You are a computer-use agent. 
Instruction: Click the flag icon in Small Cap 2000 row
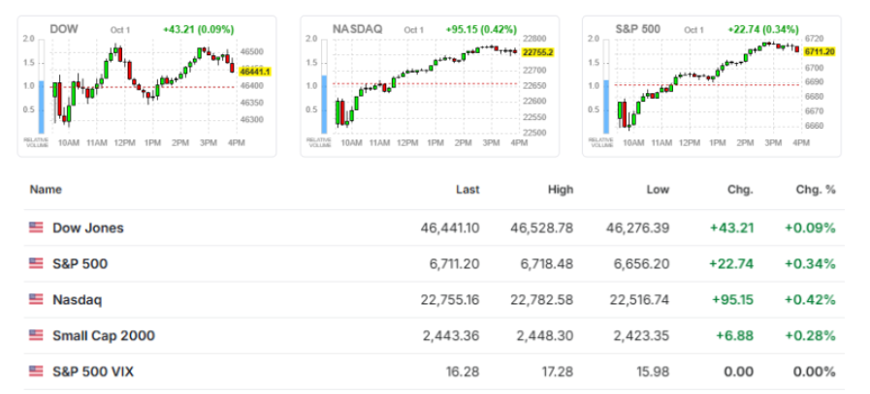pyautogui.click(x=36, y=336)
